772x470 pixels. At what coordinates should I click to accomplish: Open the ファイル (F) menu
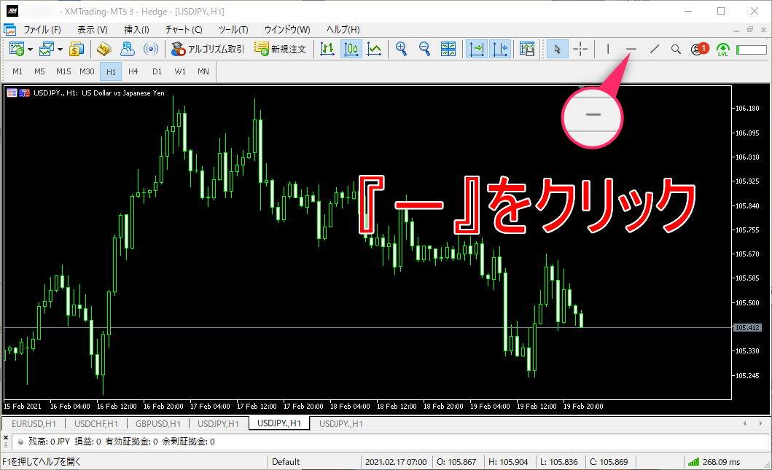click(x=42, y=30)
